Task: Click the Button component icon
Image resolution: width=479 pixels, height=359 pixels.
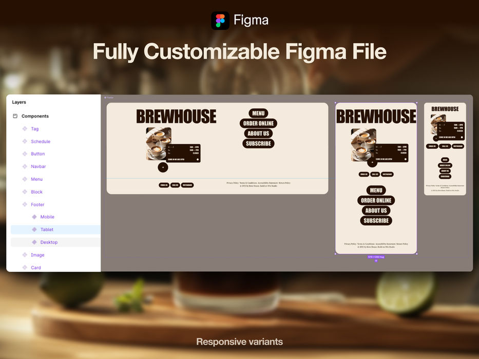Action: pyautogui.click(x=25, y=154)
